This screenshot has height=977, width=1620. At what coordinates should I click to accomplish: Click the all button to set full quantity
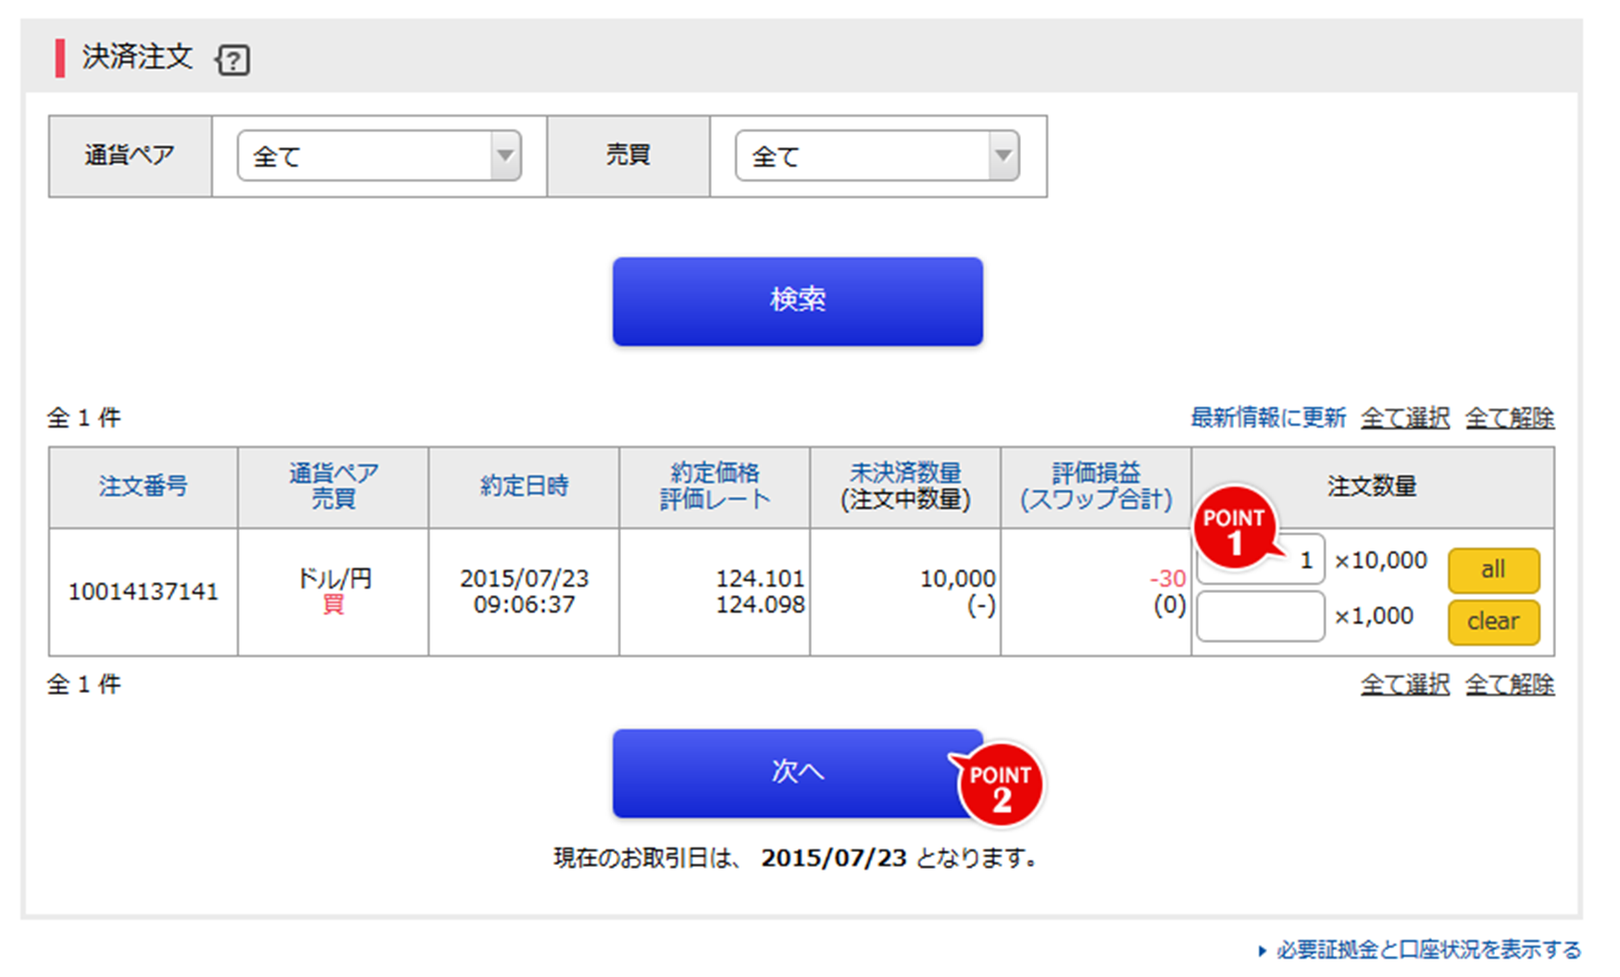(x=1493, y=570)
